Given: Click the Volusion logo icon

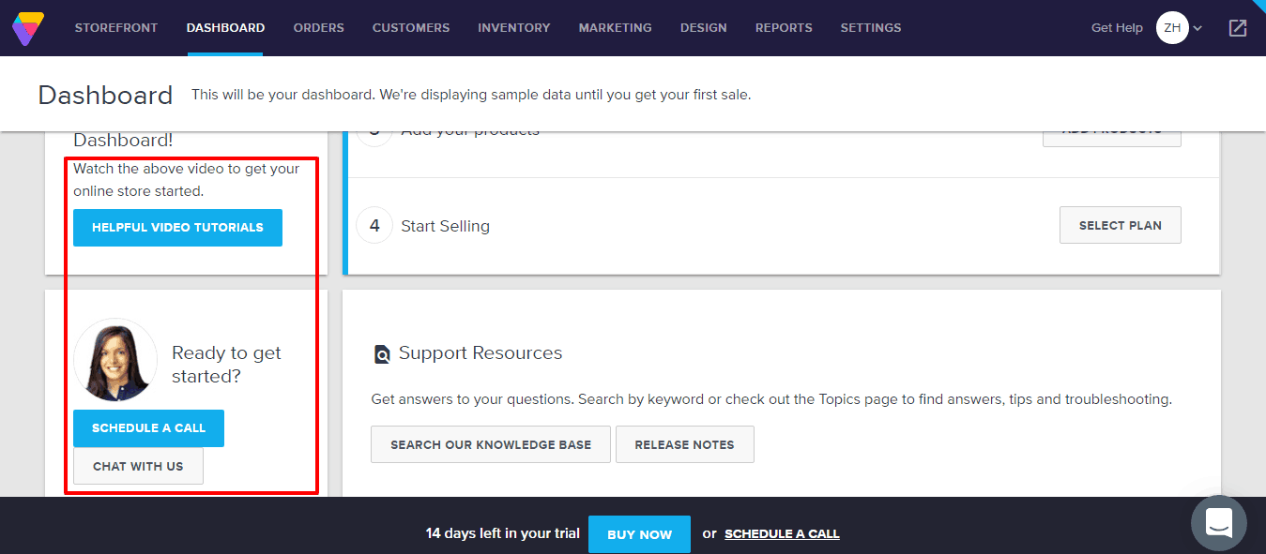Looking at the screenshot, I should tap(28, 27).
